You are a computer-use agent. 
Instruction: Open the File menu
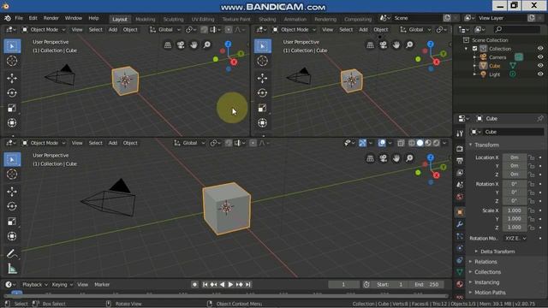(x=19, y=18)
